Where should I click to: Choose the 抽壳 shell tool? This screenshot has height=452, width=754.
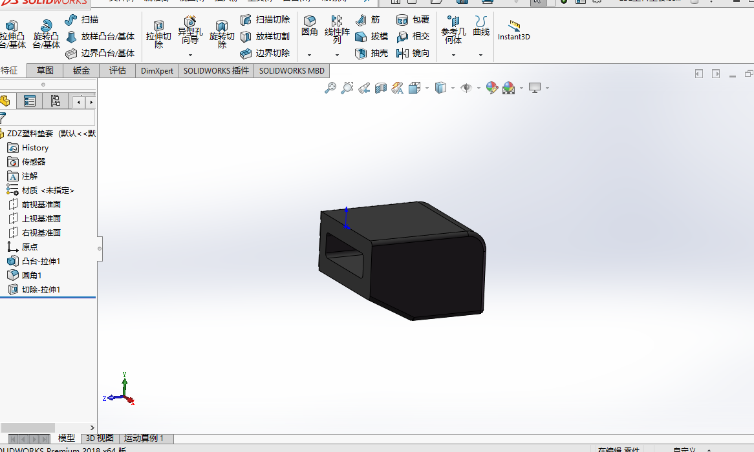pos(372,53)
